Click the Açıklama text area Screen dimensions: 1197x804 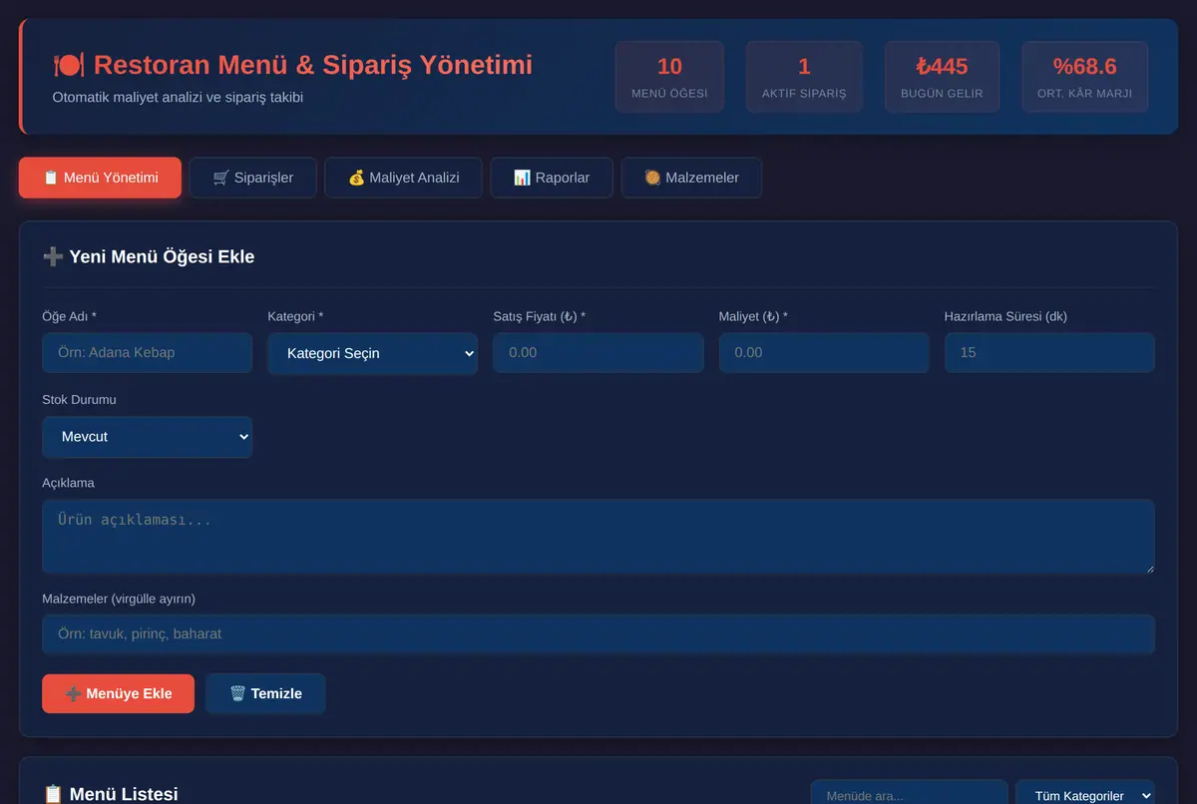pyautogui.click(x=598, y=537)
